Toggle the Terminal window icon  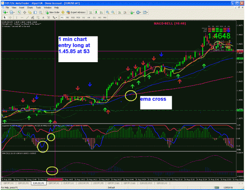tap(35, 12)
